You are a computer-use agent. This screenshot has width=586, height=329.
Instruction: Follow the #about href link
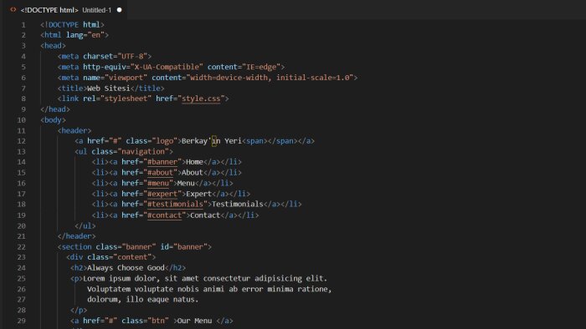[x=161, y=173]
